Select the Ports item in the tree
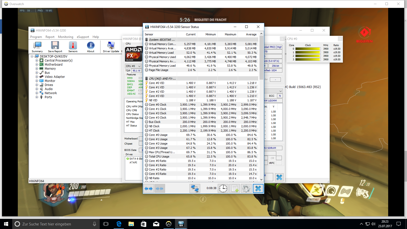The height and width of the screenshot is (229, 407). tap(48, 97)
